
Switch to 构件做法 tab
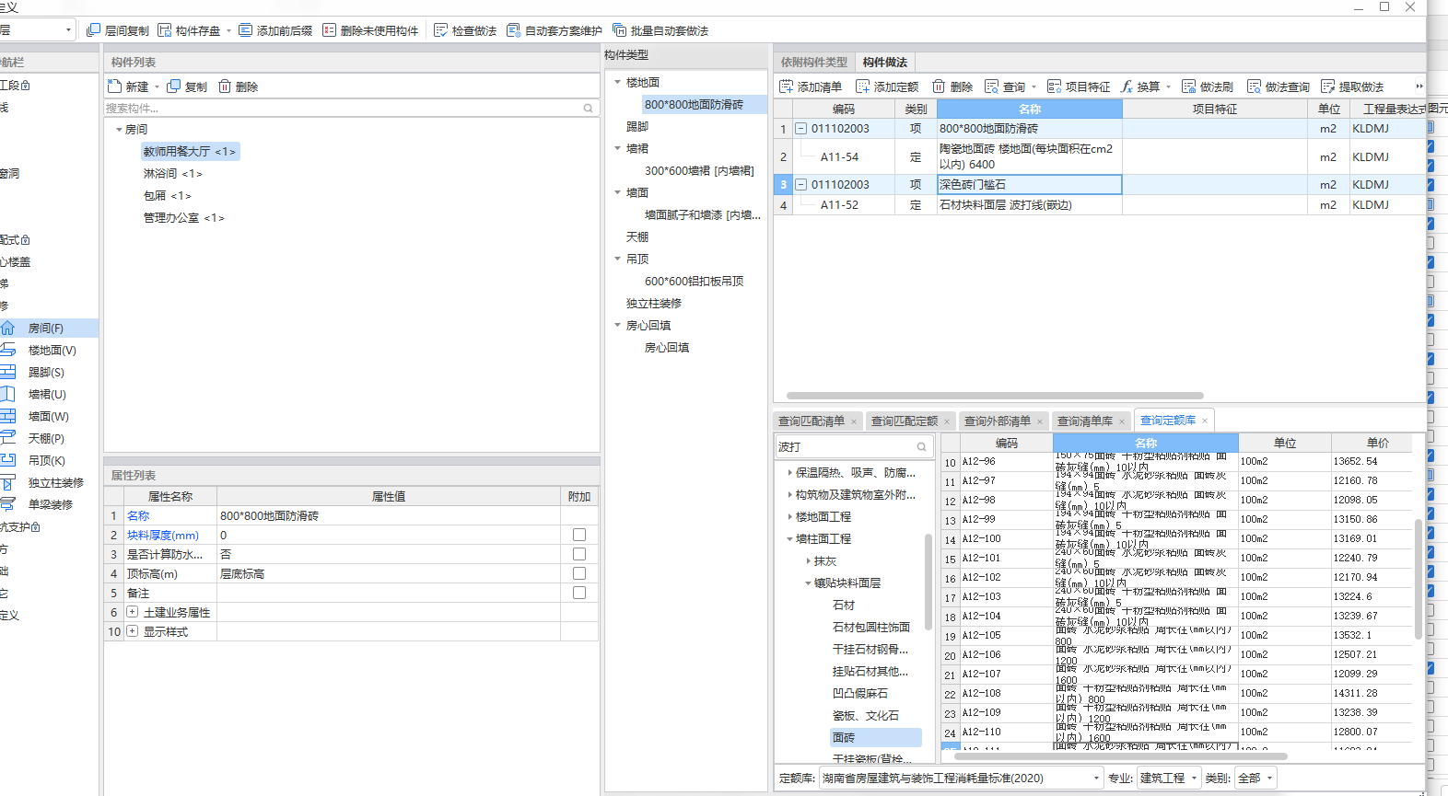[x=885, y=62]
